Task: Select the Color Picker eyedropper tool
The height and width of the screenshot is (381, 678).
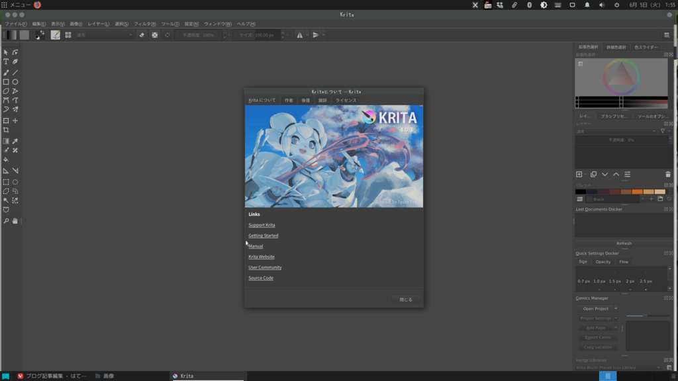Action: (x=15, y=142)
